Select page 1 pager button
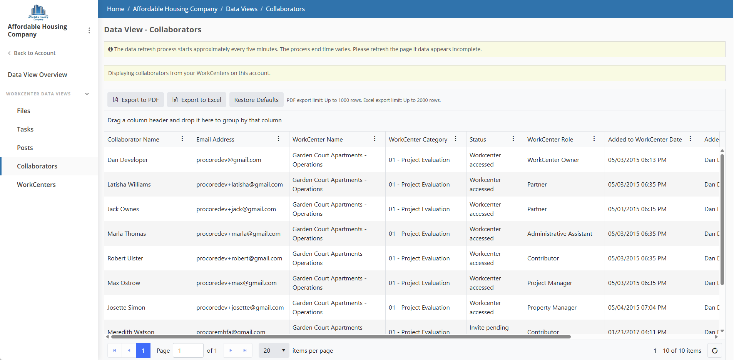This screenshot has height=360, width=734. click(143, 350)
